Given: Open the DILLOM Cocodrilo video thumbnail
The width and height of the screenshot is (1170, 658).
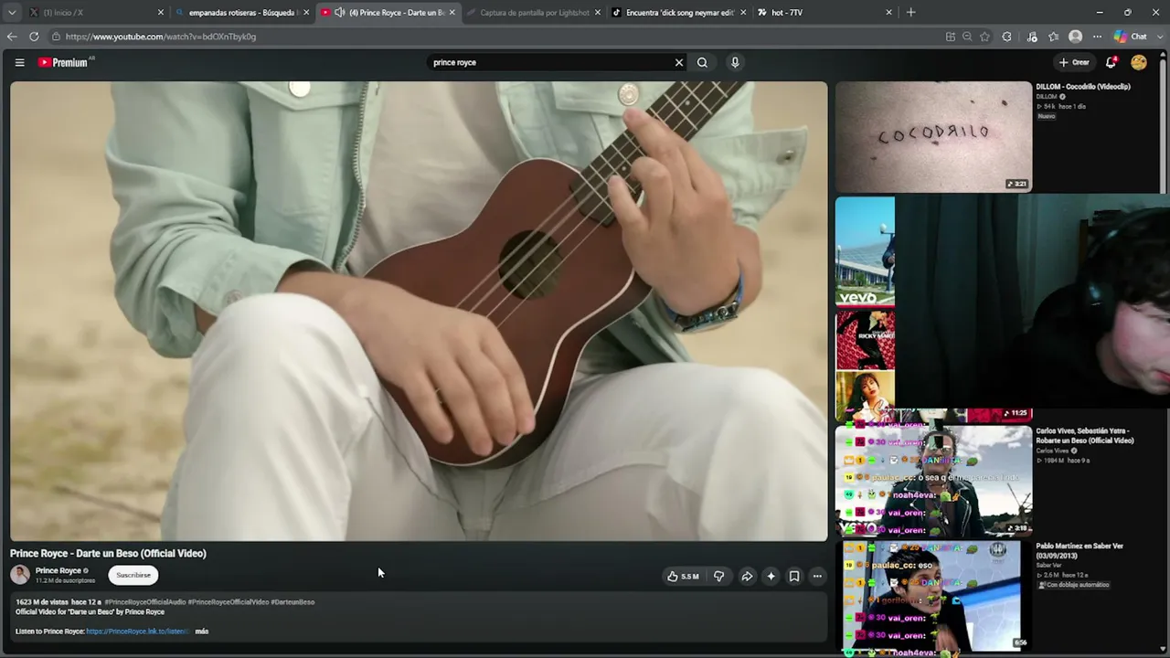Looking at the screenshot, I should point(933,136).
